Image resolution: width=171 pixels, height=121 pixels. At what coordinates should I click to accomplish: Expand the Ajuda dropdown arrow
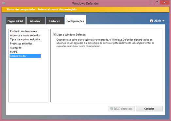[x=163, y=21]
